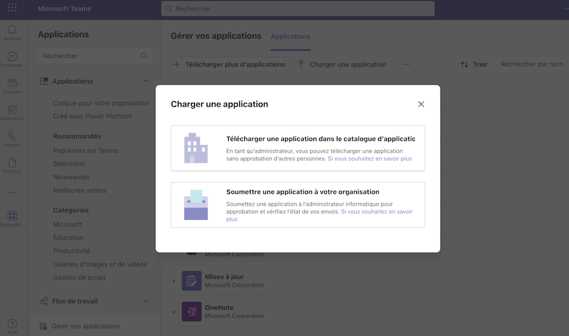Viewport: 569px width, 336px height.
Task: Click the sidebar Rechercher field
Action: (95, 56)
